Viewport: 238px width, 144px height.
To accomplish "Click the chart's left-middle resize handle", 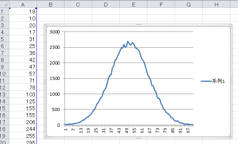I will (45, 81).
